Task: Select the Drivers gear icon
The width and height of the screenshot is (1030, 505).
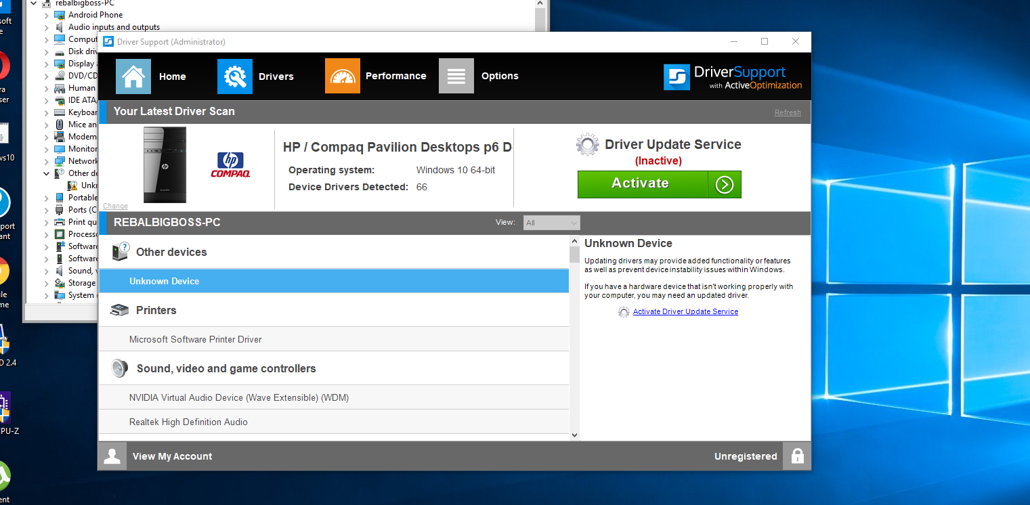Action: pos(234,76)
